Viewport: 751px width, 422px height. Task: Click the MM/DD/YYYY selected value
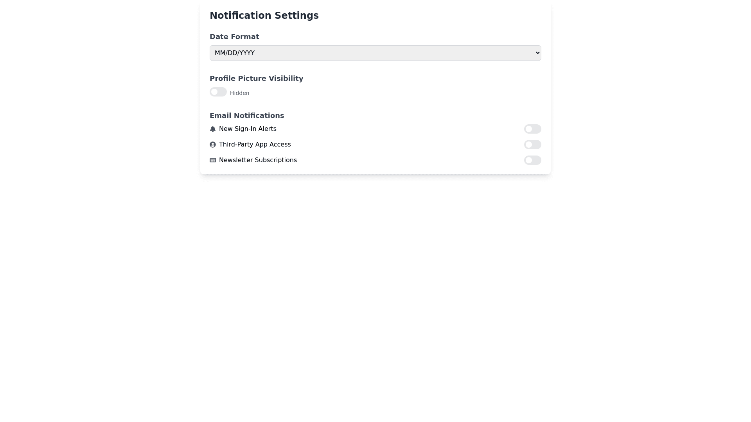pyautogui.click(x=235, y=53)
